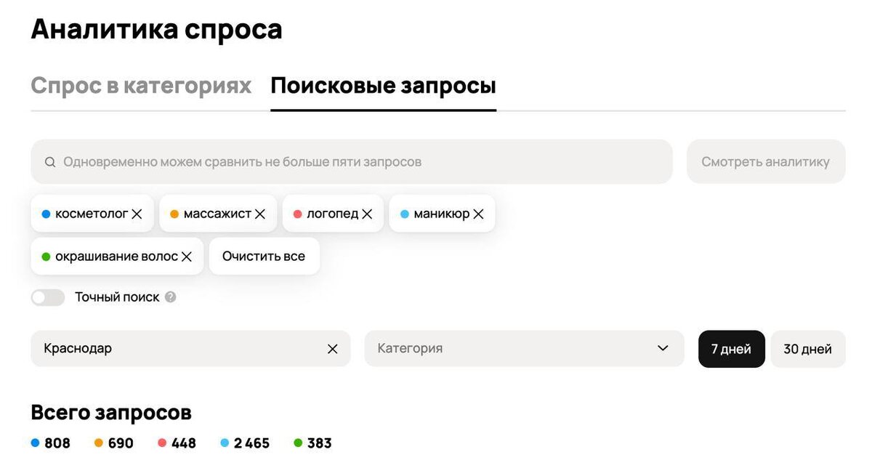
Task: Enable the Точный поиск switch
Action: coord(48,297)
